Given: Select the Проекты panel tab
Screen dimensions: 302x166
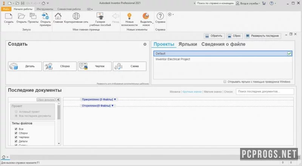Looking at the screenshot, I should [164, 44].
